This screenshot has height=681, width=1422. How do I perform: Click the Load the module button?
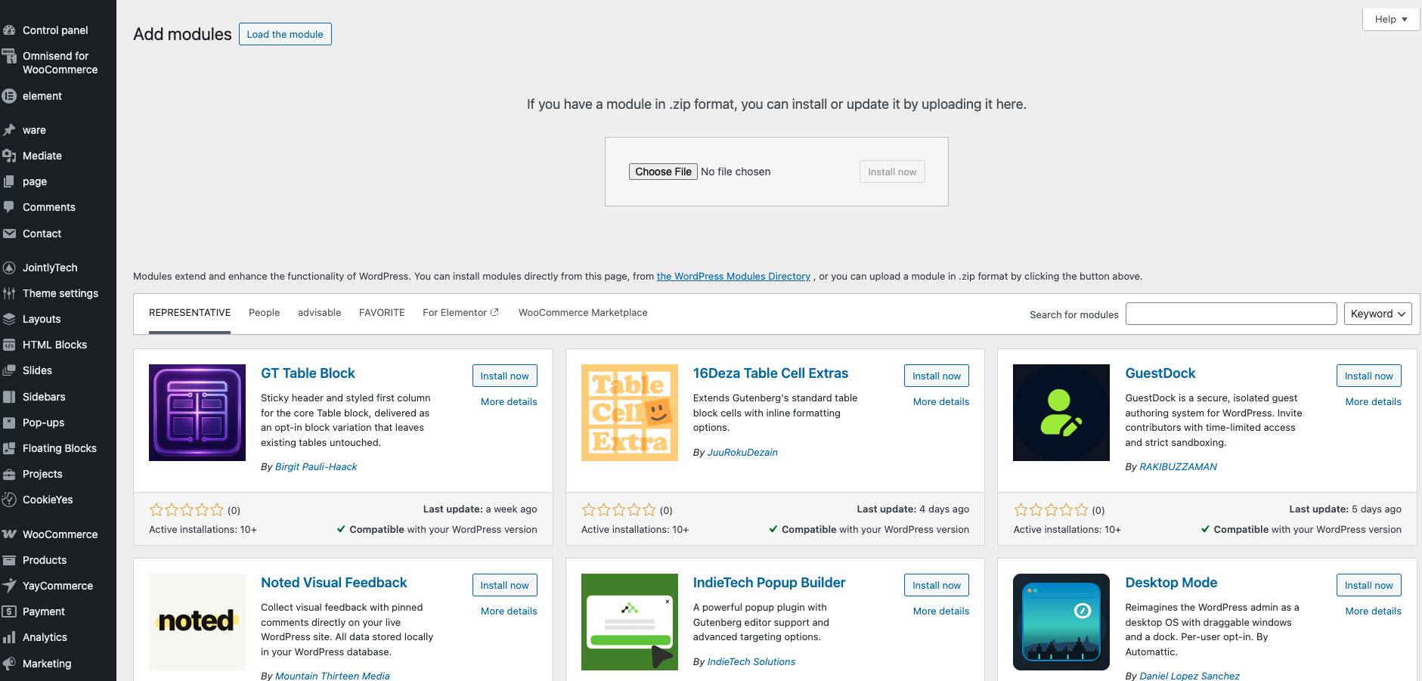click(x=285, y=34)
